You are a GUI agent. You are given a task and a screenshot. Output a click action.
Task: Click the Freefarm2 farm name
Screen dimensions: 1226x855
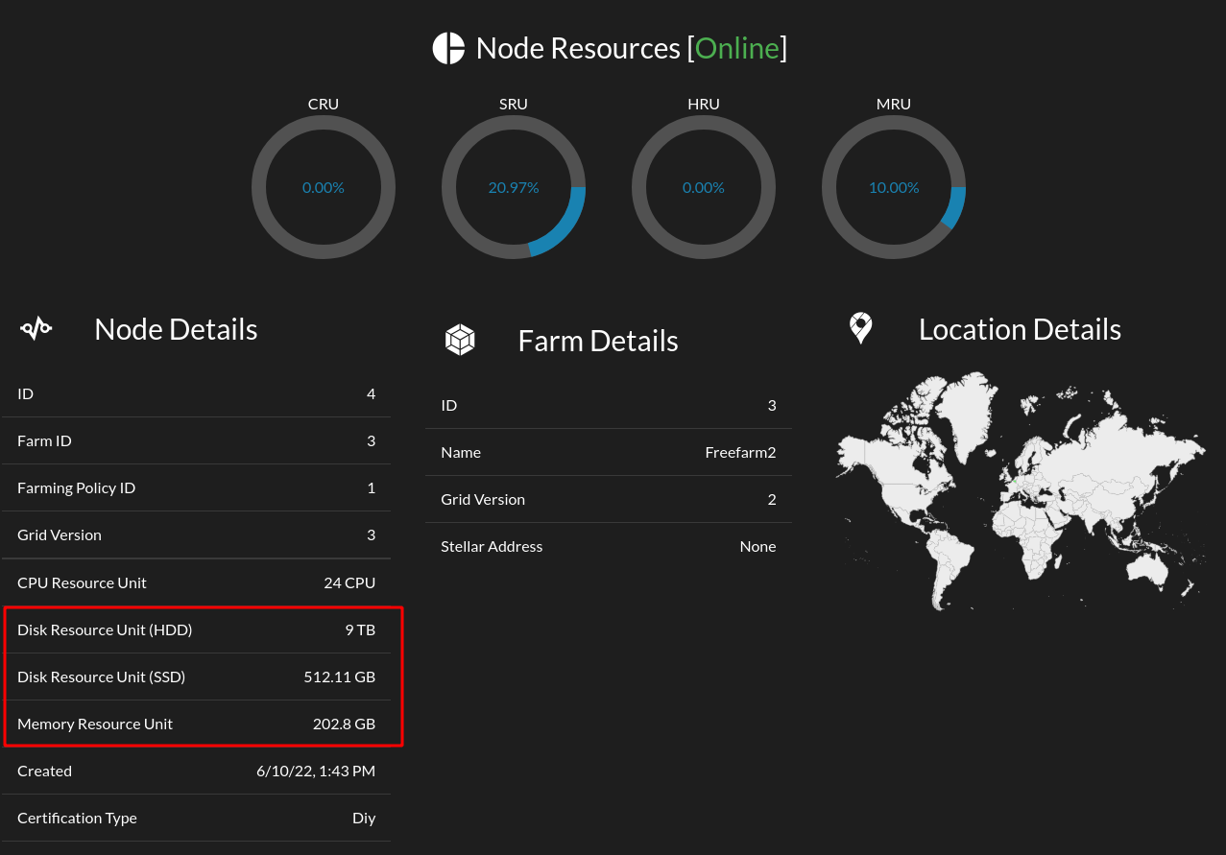pyautogui.click(x=740, y=451)
